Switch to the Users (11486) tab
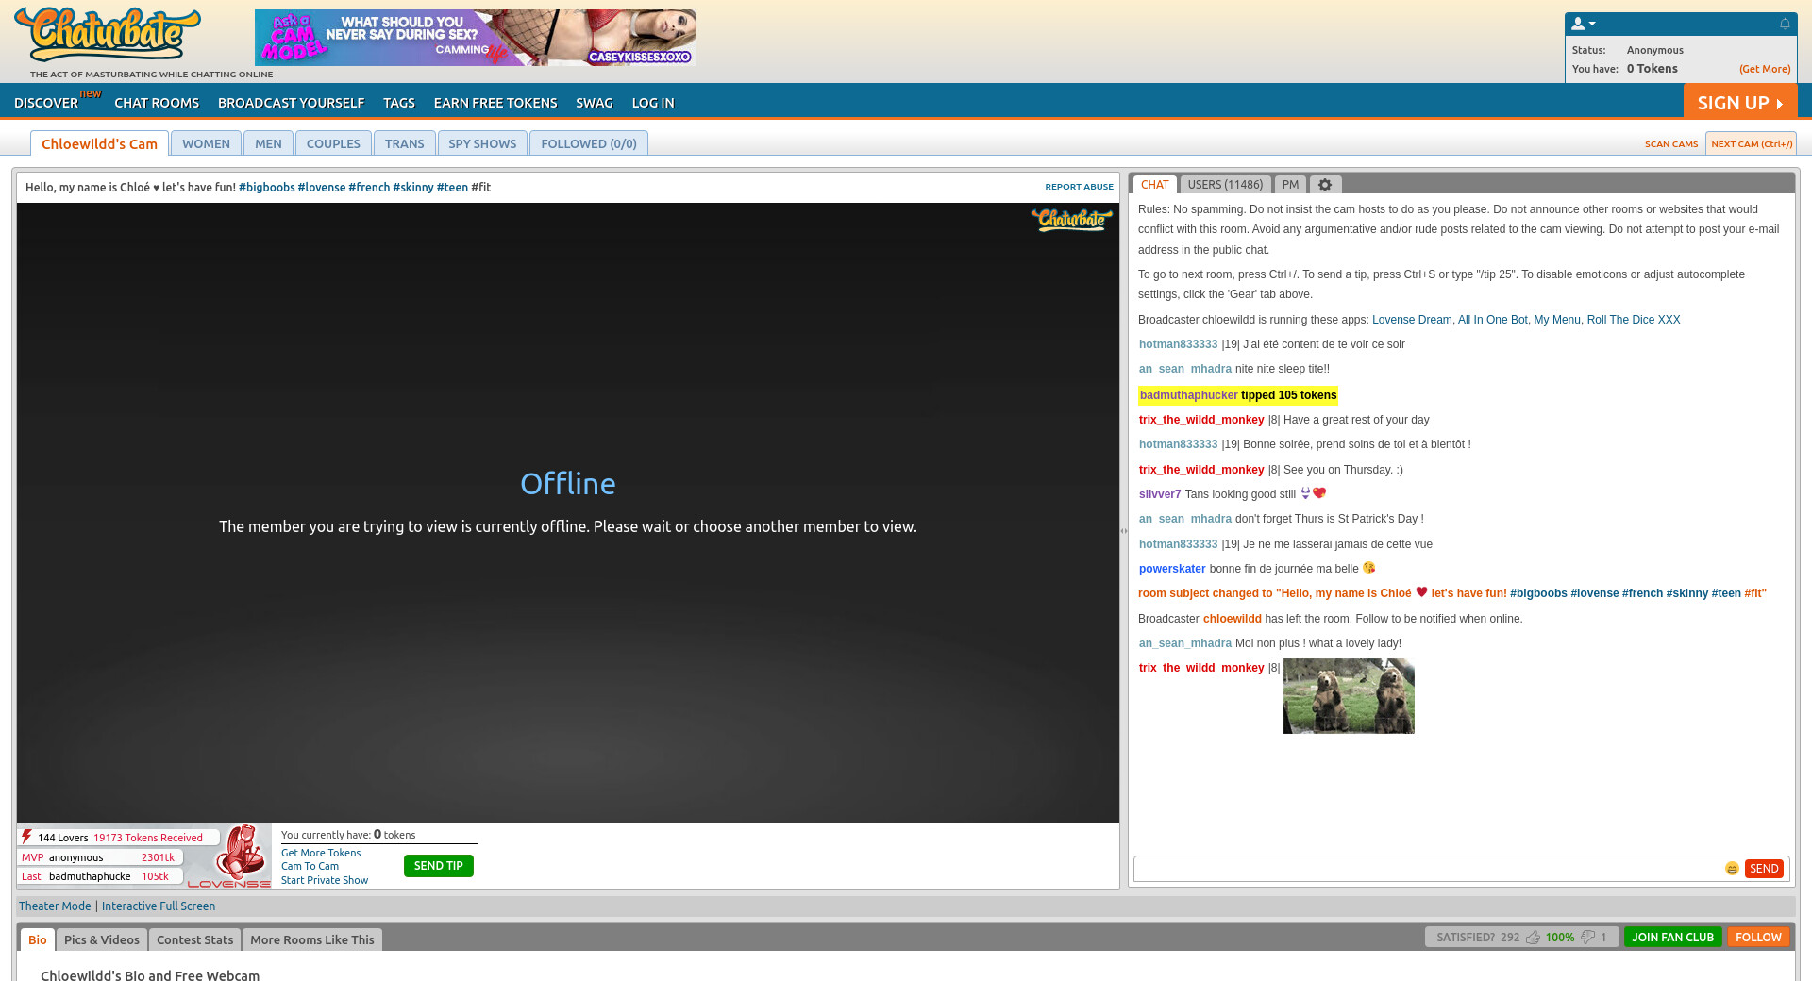1812x981 pixels. [1224, 185]
